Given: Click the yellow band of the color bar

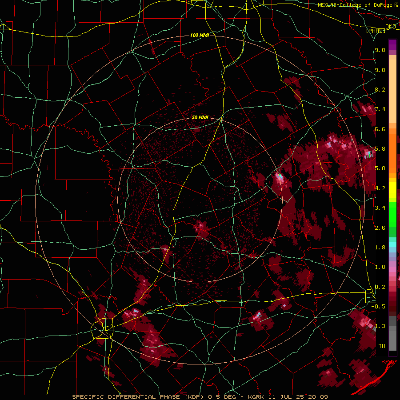Looking at the screenshot, I should pyautogui.click(x=392, y=190).
